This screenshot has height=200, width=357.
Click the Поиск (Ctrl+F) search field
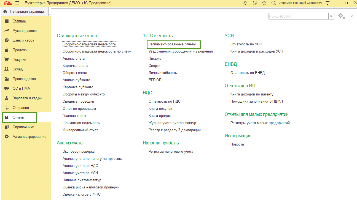[x=298, y=16]
